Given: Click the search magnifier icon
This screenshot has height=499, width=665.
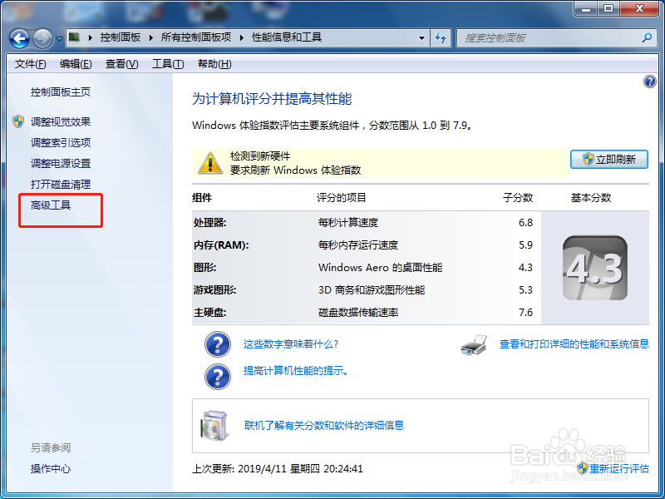Looking at the screenshot, I should click(x=646, y=37).
